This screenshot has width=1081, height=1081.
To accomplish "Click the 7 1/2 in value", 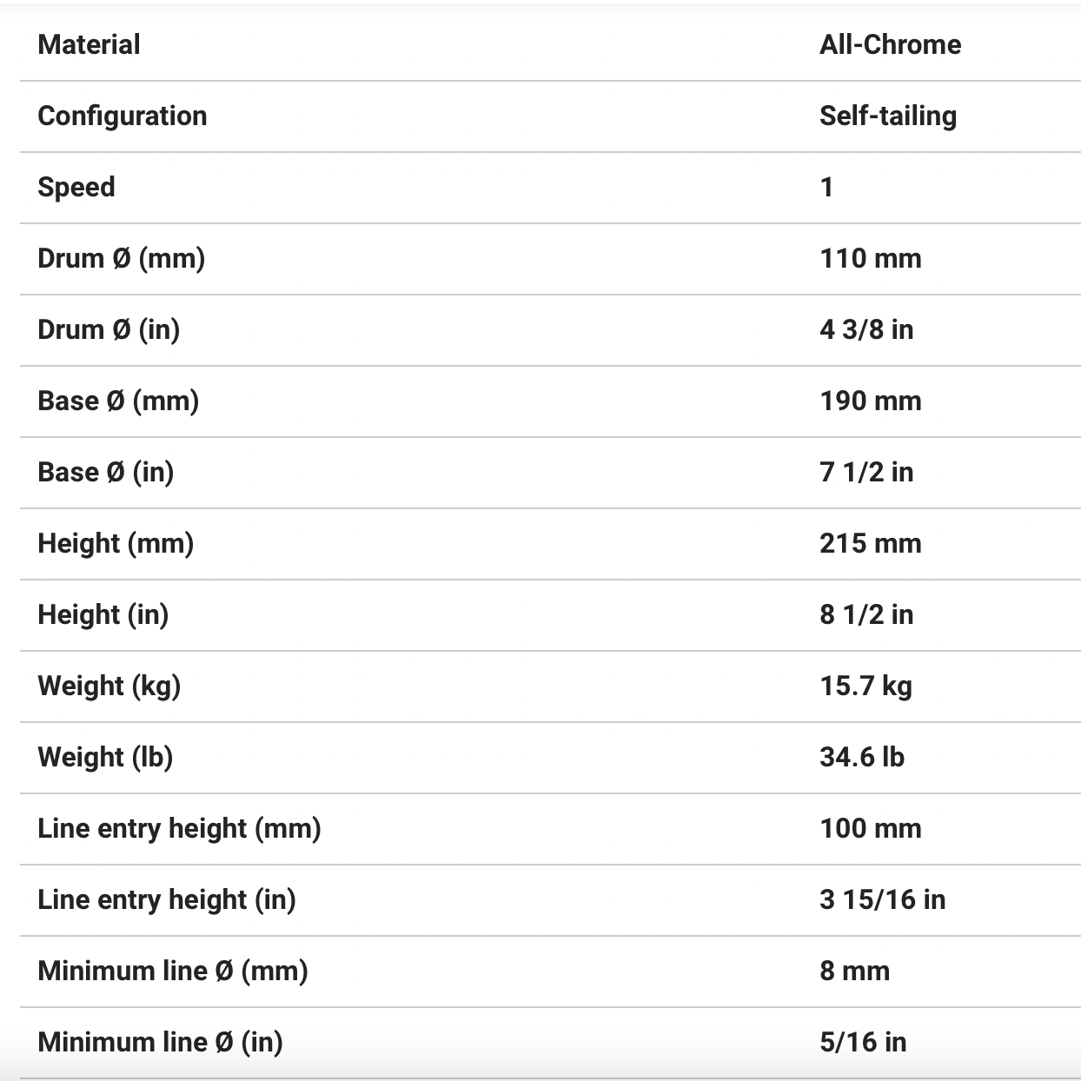I will point(865,472).
